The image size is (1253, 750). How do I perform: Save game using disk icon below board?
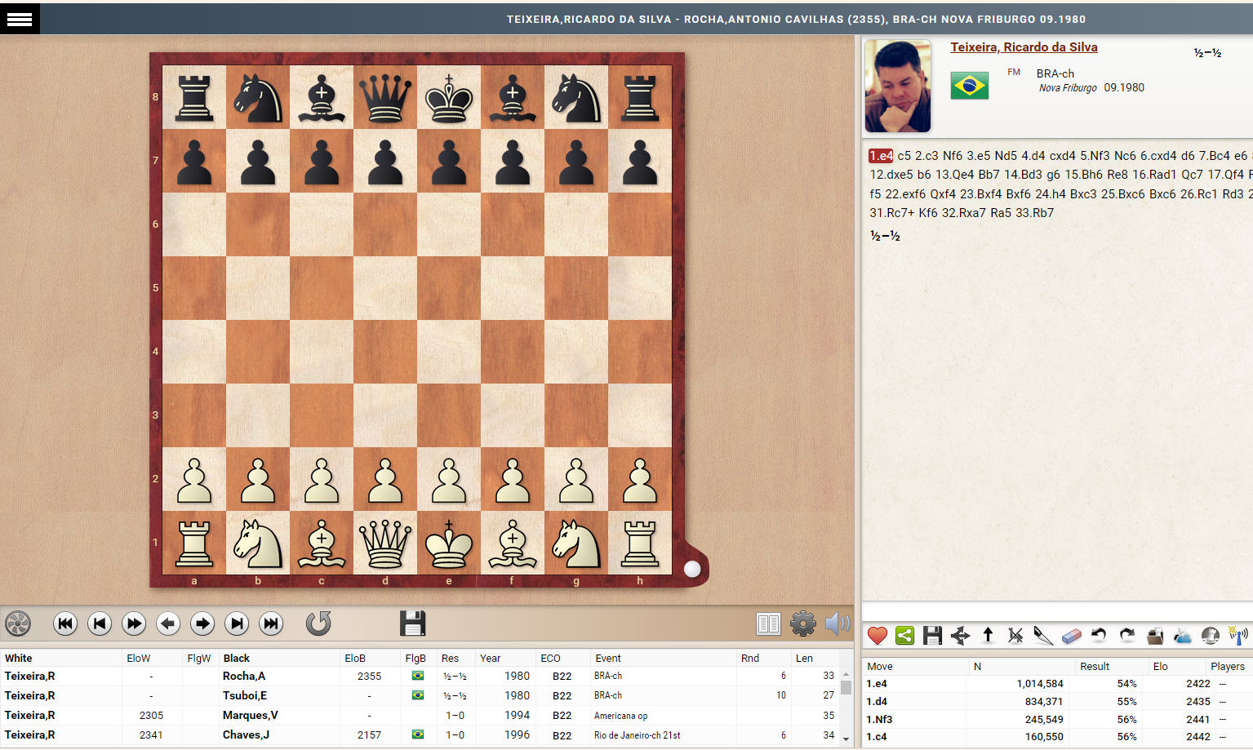click(x=412, y=624)
